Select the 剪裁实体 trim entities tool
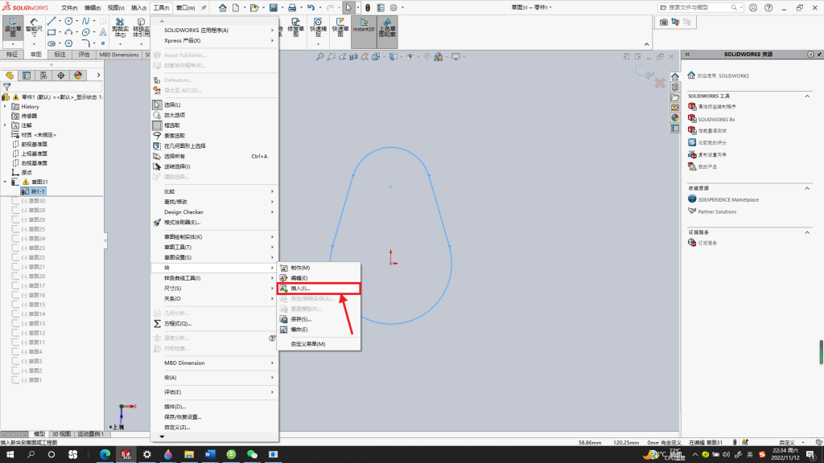Viewport: 824px width, 463px height. coord(120,28)
